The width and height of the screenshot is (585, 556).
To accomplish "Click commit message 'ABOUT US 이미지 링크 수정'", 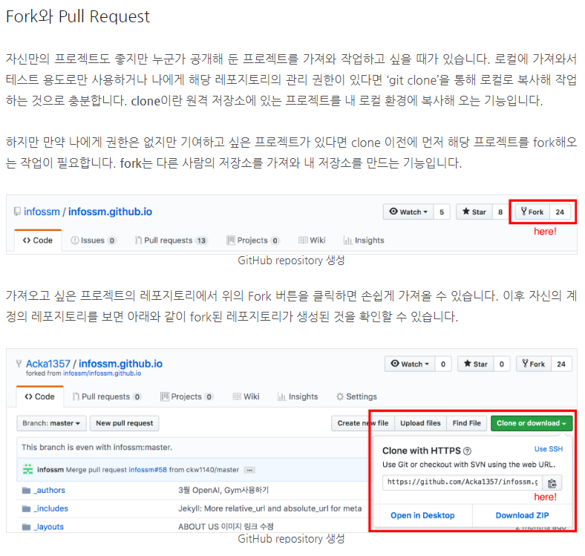I will (226, 526).
